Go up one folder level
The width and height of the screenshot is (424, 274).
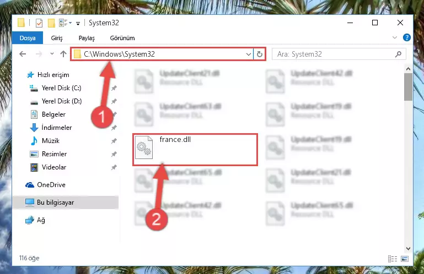click(x=63, y=54)
